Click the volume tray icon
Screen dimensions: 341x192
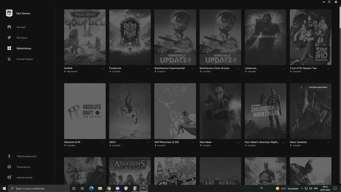click(311, 188)
